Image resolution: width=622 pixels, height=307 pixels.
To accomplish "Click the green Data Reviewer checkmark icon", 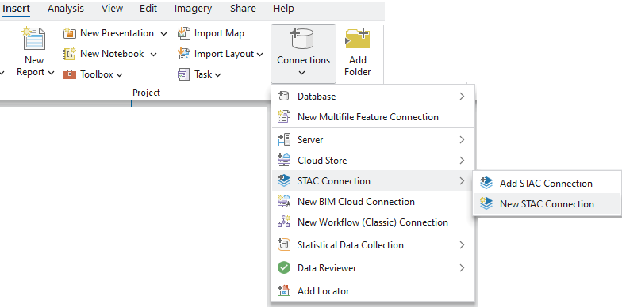I will tap(284, 267).
